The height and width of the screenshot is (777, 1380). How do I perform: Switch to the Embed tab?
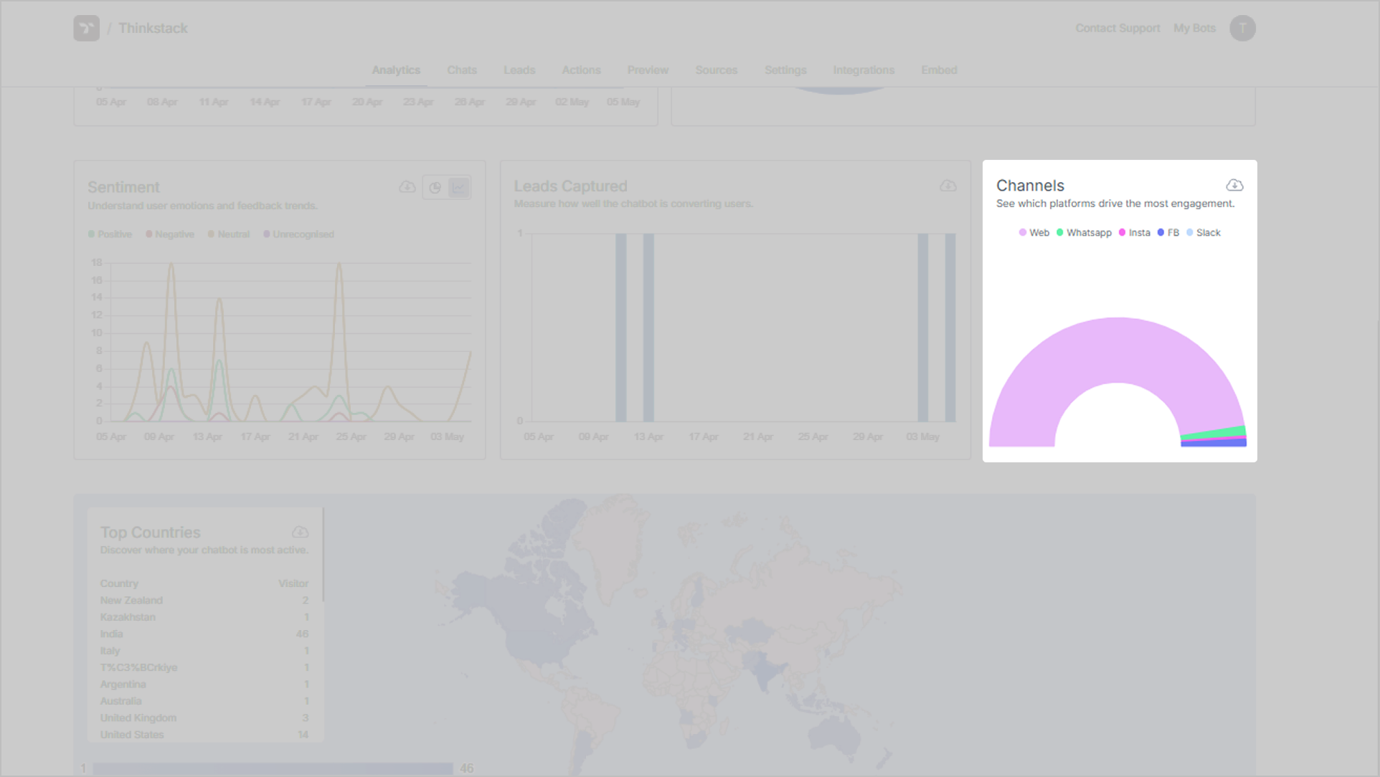point(939,70)
